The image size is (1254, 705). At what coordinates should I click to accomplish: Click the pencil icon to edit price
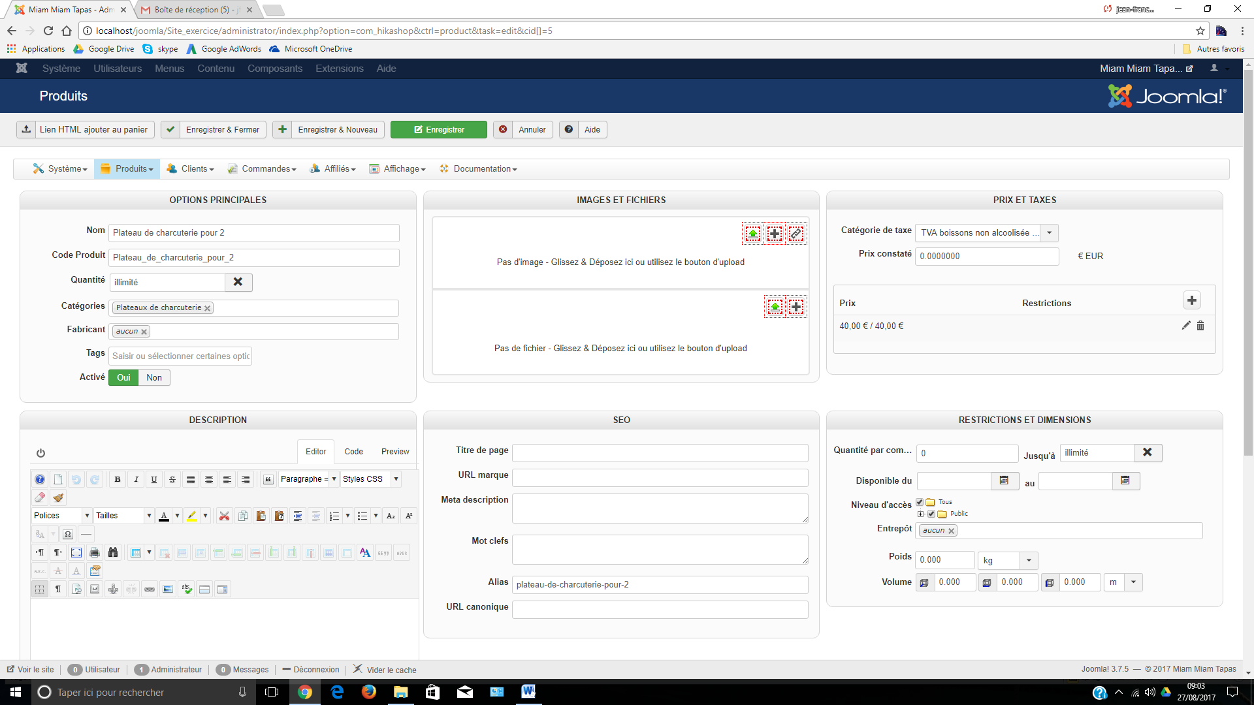[x=1186, y=326]
